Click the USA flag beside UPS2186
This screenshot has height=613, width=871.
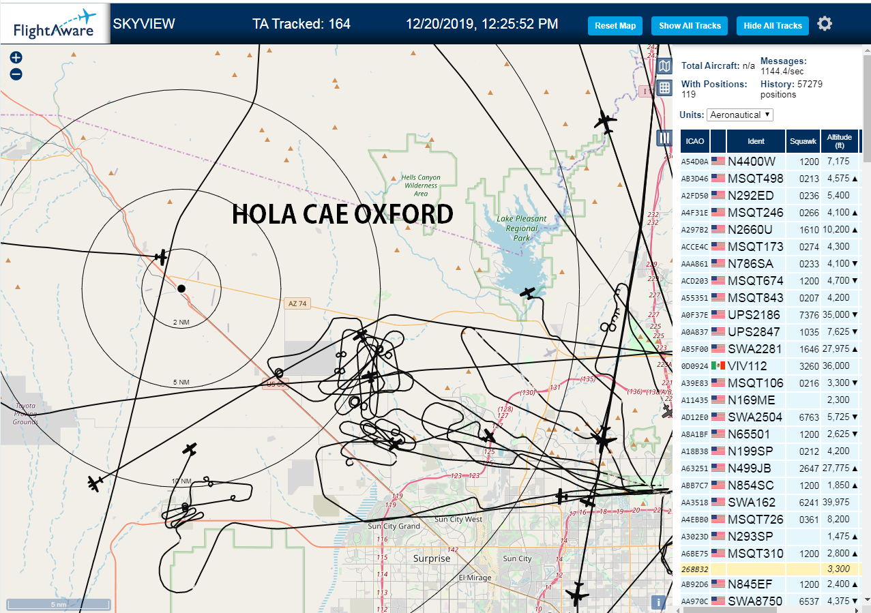pyautogui.click(x=718, y=315)
